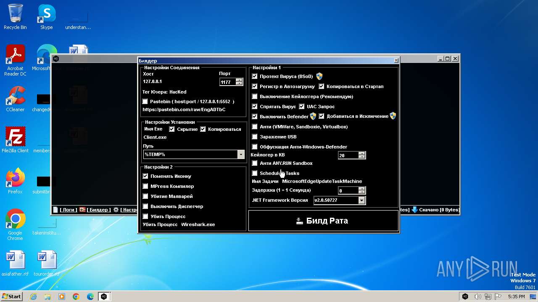Image resolution: width=538 pixels, height=302 pixels.
Task: Click host value 127.0.0.1
Action: click(152, 81)
